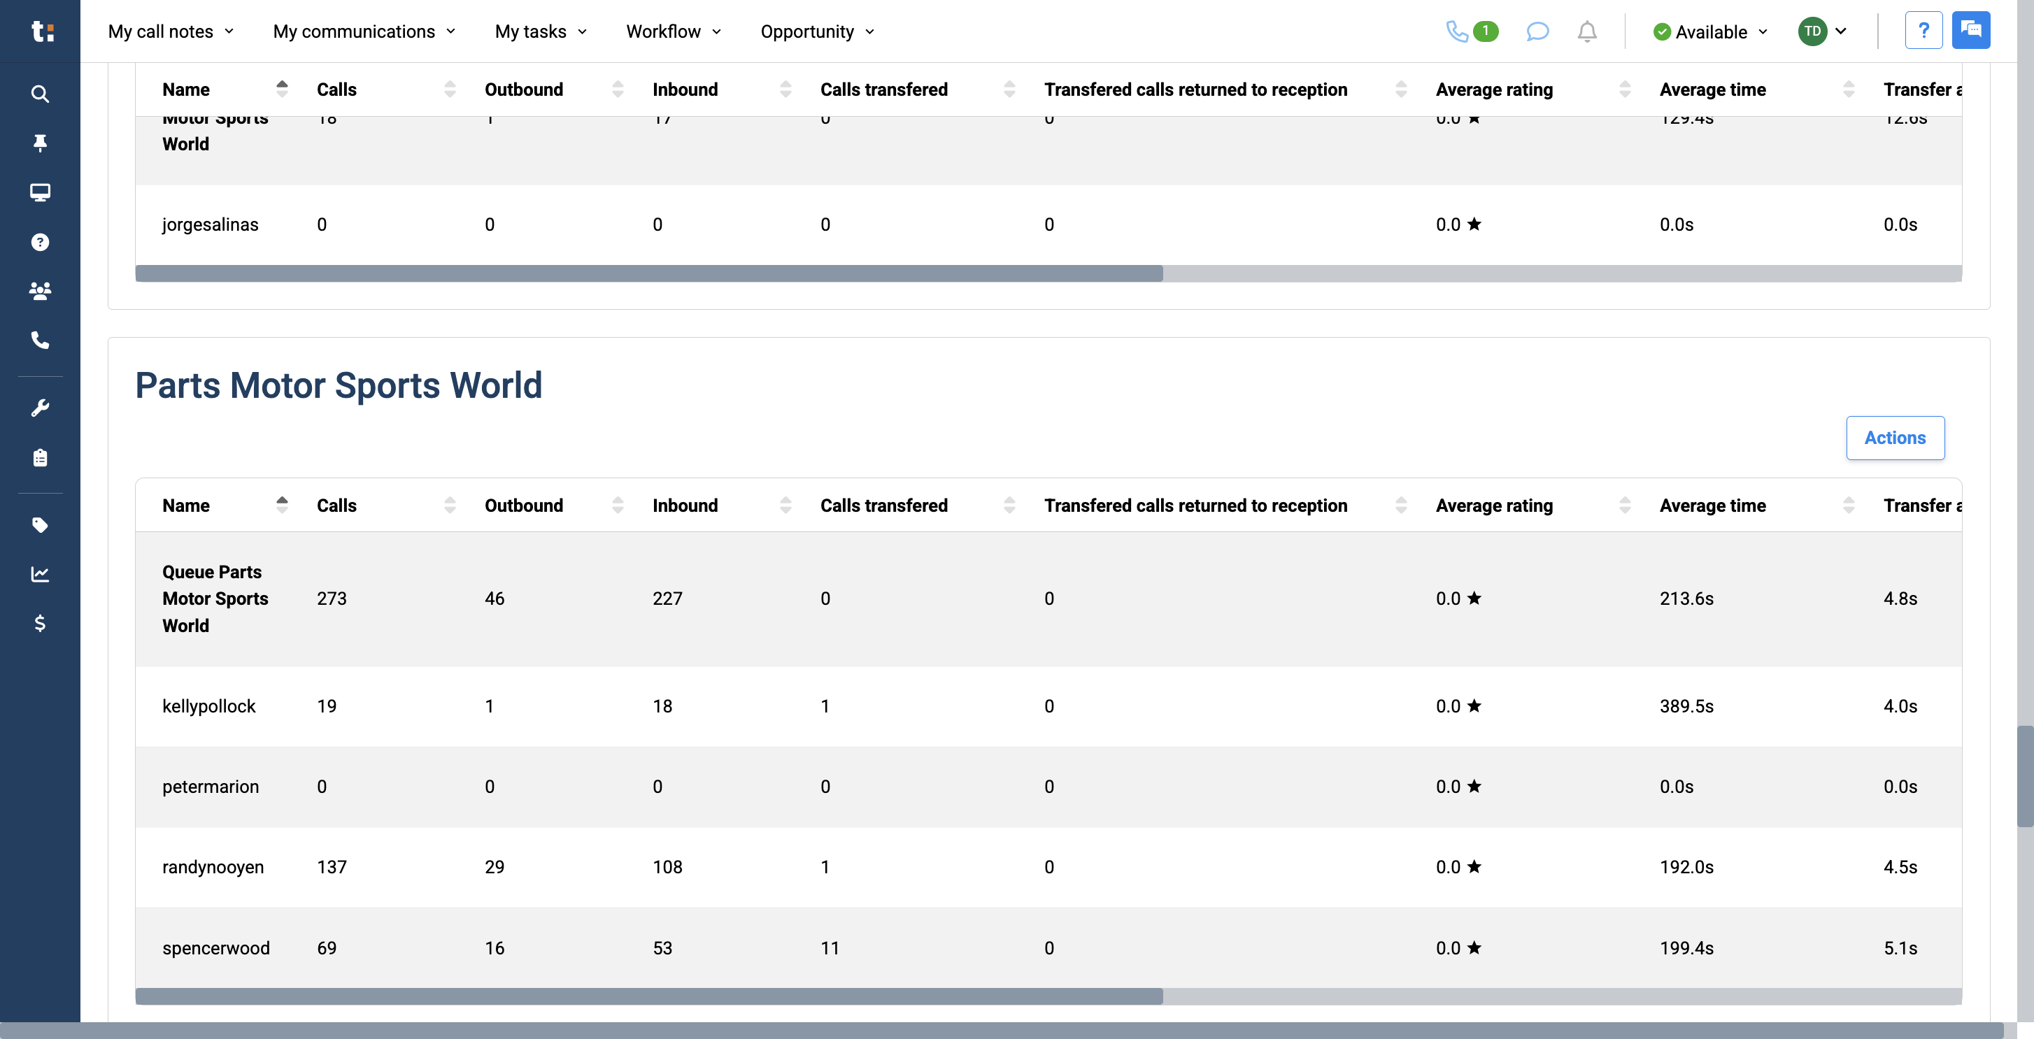The height and width of the screenshot is (1039, 2034).
Task: Click the pushpin icon in sidebar
Action: pyautogui.click(x=39, y=143)
